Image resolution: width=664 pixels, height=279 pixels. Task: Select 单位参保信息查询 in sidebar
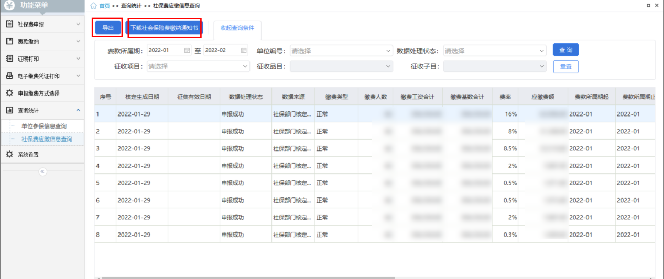click(x=44, y=126)
